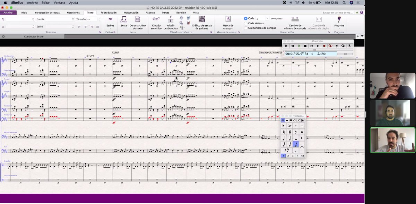Screen dimensions: 416x204
Task: Toggle the lightning Flexi-time icon in Controles
Action: click(337, 46)
